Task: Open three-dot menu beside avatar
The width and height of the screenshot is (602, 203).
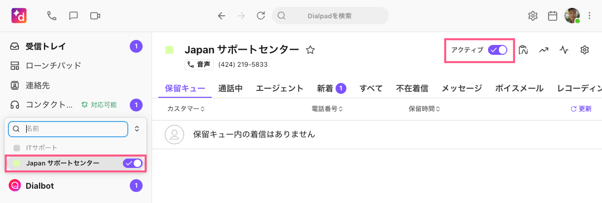Action: click(590, 16)
